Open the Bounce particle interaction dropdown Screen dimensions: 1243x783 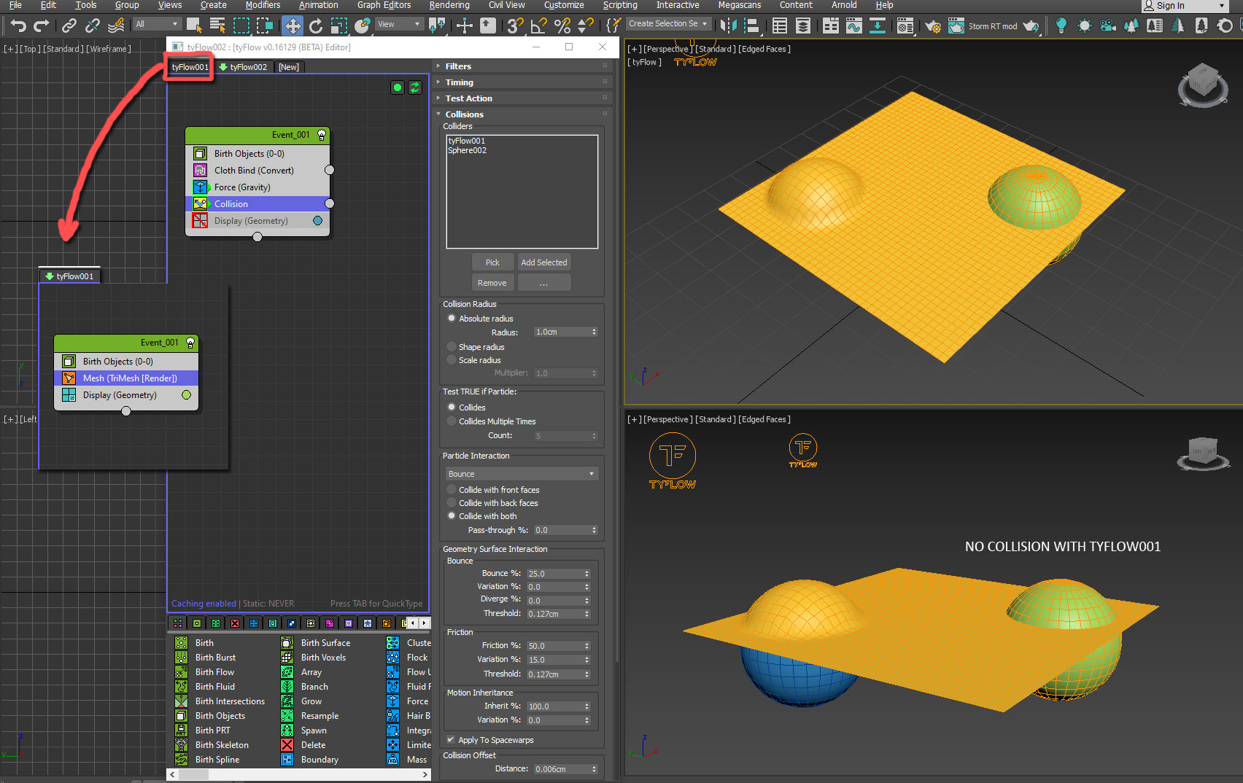522,474
